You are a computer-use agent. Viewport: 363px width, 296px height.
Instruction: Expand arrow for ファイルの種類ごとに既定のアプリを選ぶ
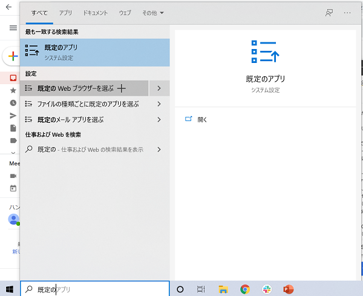coord(159,104)
